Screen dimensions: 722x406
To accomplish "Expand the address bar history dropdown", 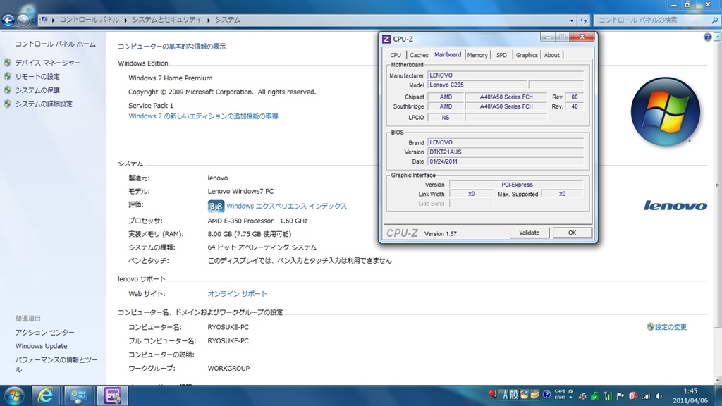I will point(570,20).
